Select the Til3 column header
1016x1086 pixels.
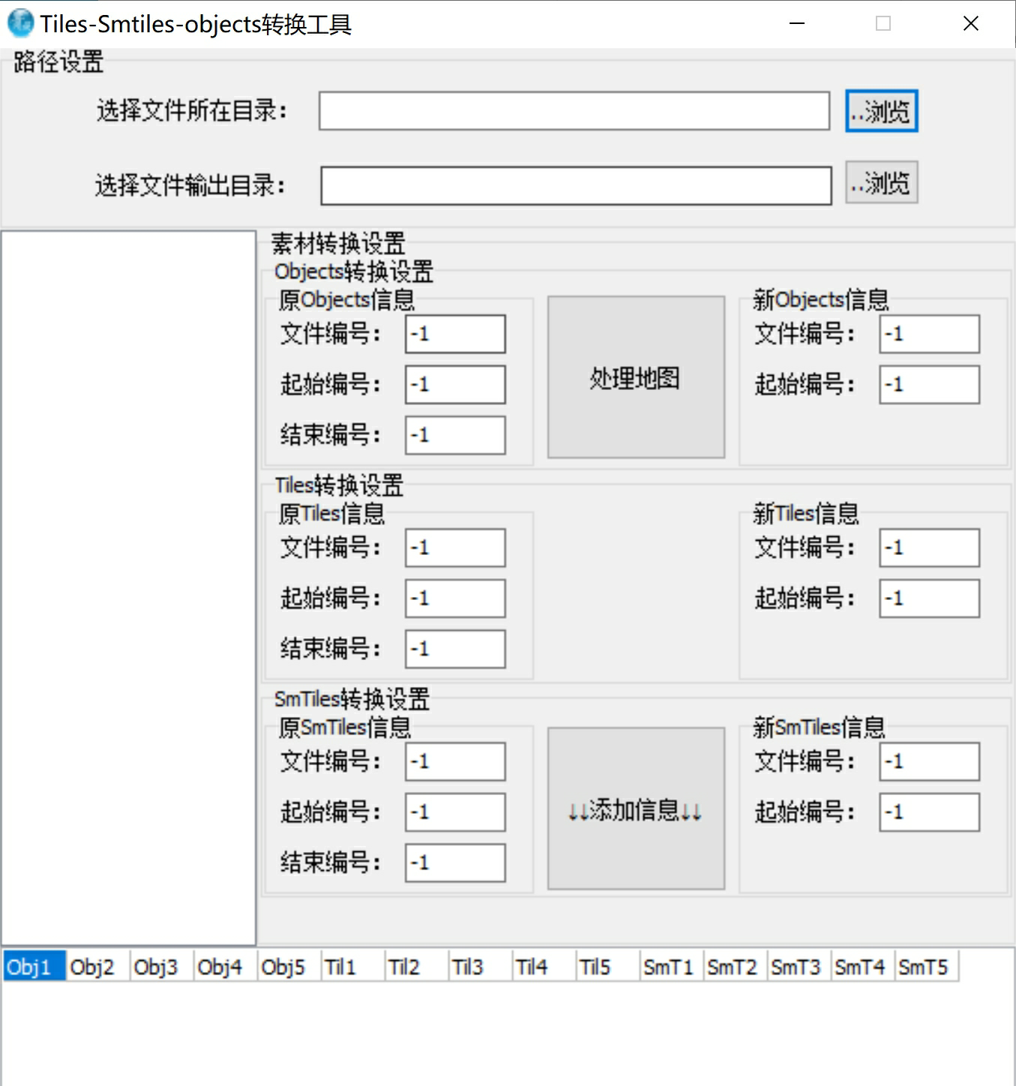[481, 966]
